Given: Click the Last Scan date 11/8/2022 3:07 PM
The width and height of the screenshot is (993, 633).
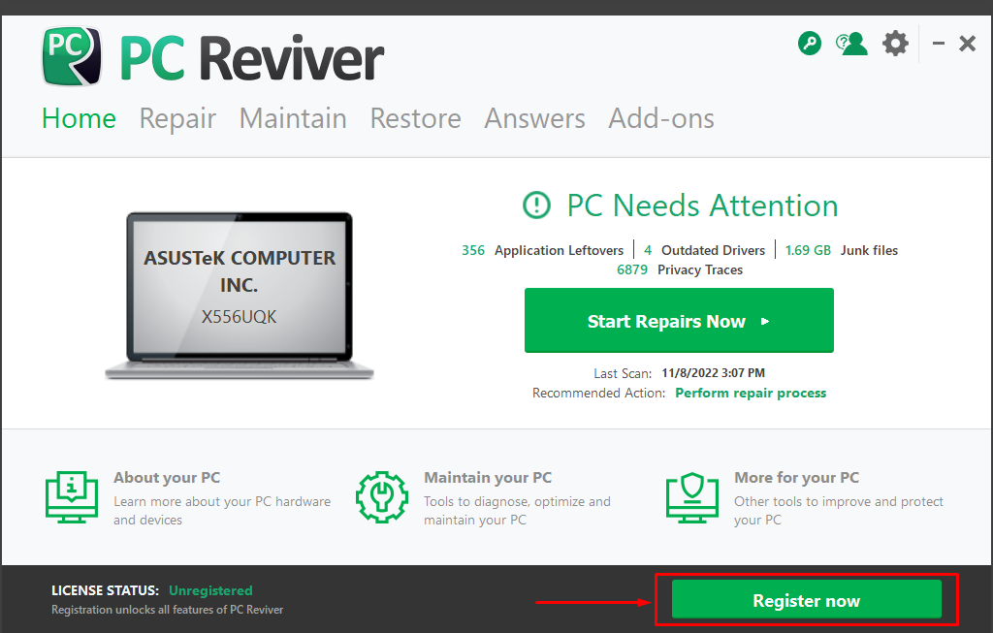Looking at the screenshot, I should (713, 373).
